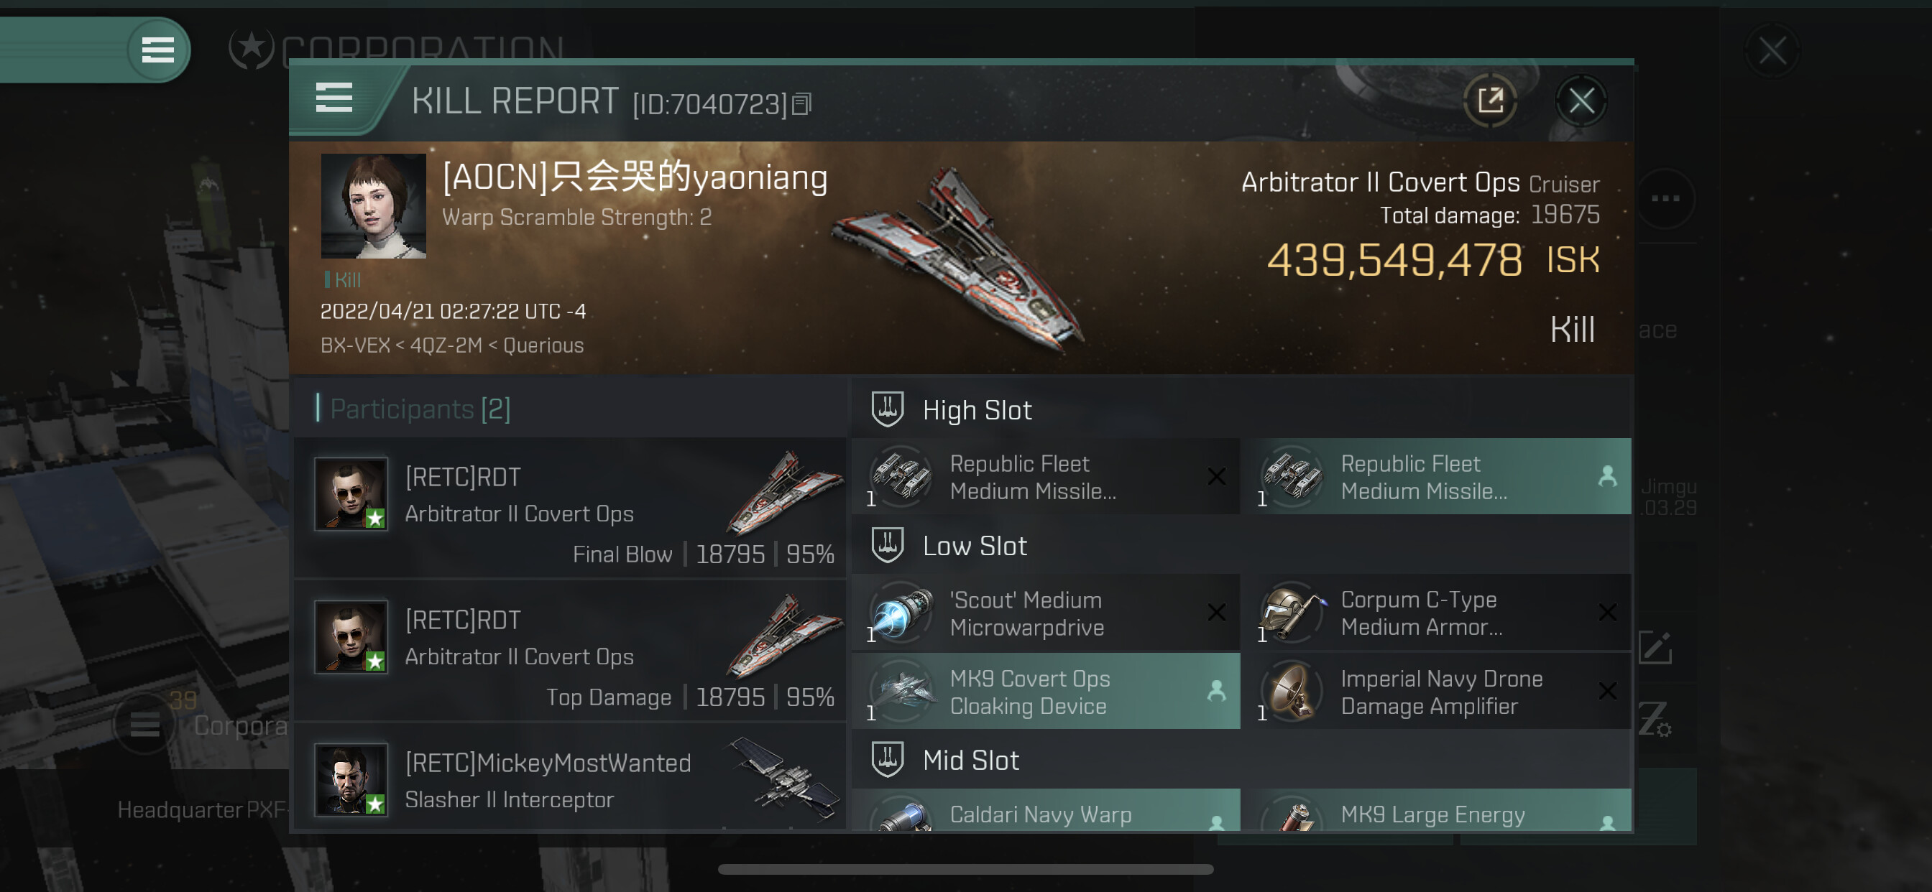The image size is (1932, 892).
Task: Select RDT Final Blow participant entry
Action: pos(571,508)
